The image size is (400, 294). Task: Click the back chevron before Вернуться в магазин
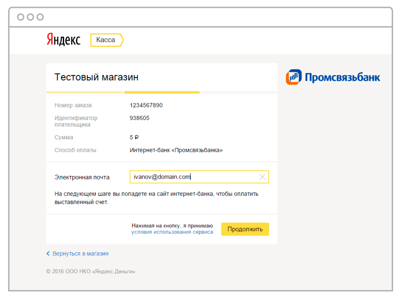(x=48, y=253)
